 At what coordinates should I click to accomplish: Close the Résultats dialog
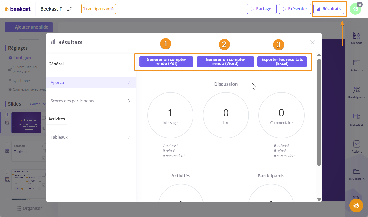click(312, 42)
